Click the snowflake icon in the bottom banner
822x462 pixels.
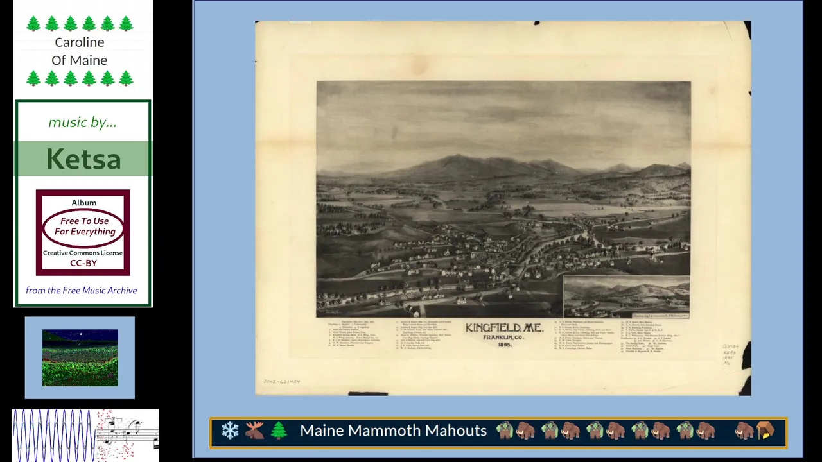[230, 431]
